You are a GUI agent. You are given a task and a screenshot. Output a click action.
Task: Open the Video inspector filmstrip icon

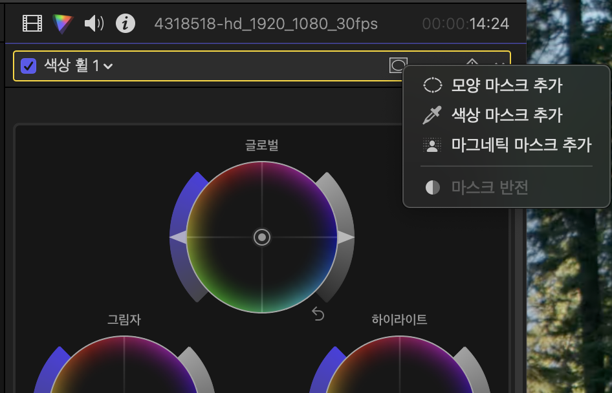[x=32, y=23]
